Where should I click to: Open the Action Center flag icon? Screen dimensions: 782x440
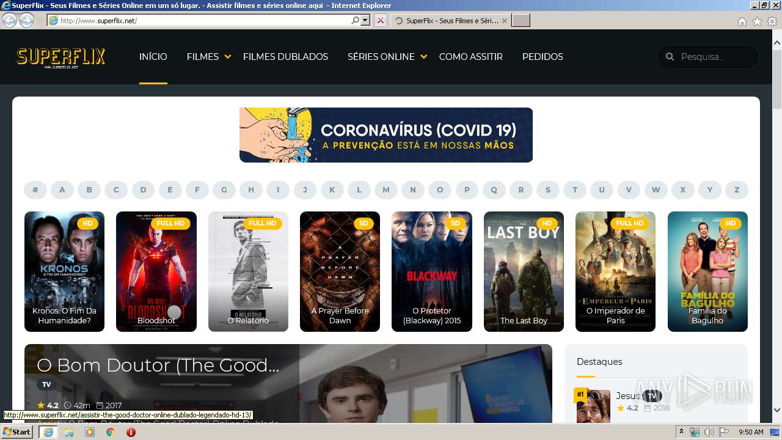coord(724,432)
